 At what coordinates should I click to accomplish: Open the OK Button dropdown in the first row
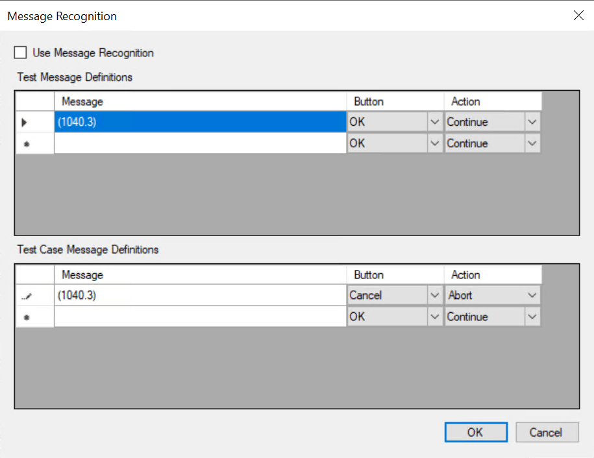click(435, 122)
